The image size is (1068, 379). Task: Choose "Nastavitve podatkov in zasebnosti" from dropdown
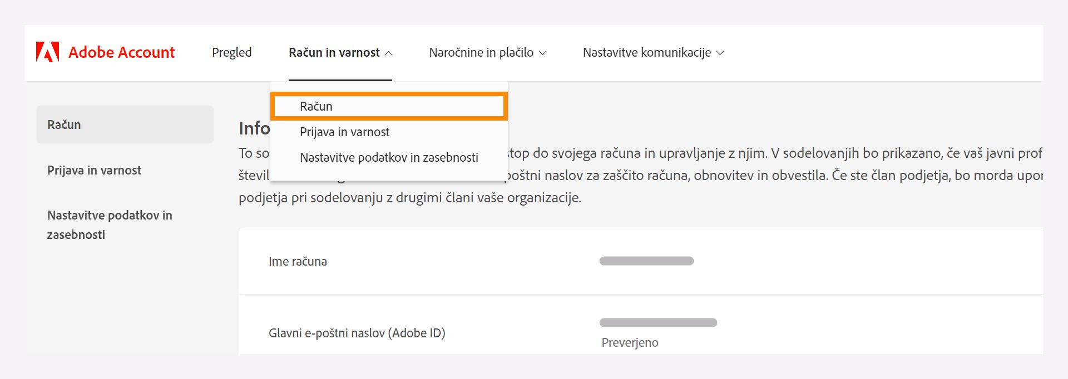point(388,157)
